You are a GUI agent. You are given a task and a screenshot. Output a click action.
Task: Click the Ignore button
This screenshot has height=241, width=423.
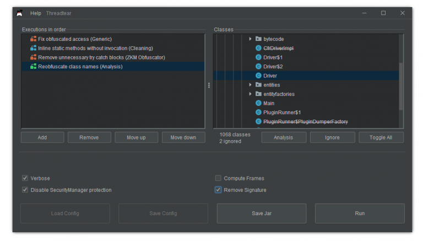coord(332,137)
